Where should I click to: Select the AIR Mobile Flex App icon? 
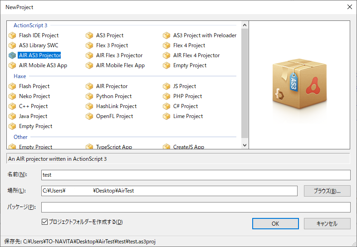pyautogui.click(x=89, y=65)
